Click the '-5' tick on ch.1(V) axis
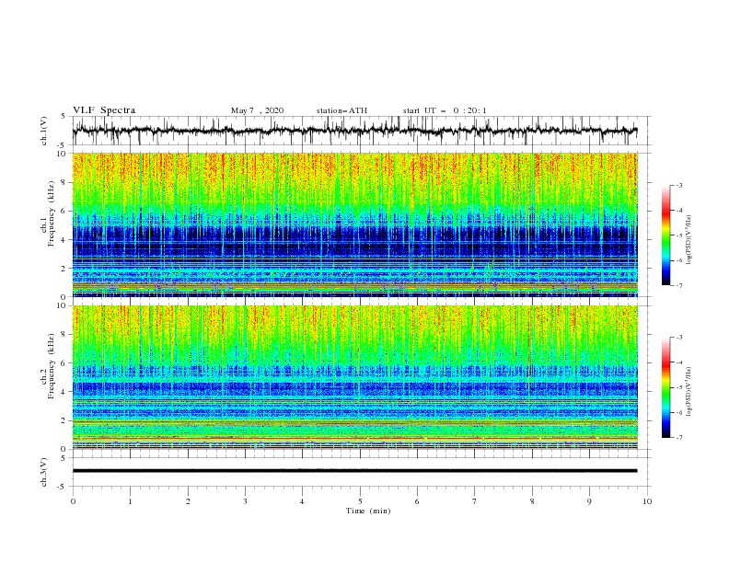This screenshot has width=729, height=563. pos(63,145)
